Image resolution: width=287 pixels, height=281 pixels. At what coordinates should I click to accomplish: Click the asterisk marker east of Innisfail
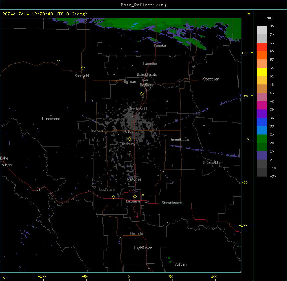(x=167, y=101)
